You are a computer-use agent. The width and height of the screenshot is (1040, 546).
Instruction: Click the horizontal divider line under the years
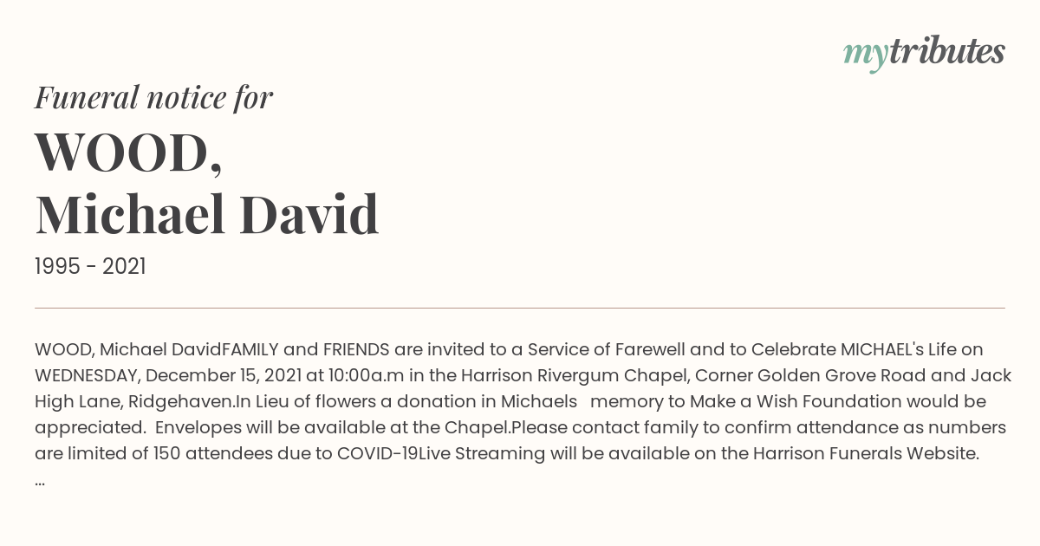pos(520,308)
